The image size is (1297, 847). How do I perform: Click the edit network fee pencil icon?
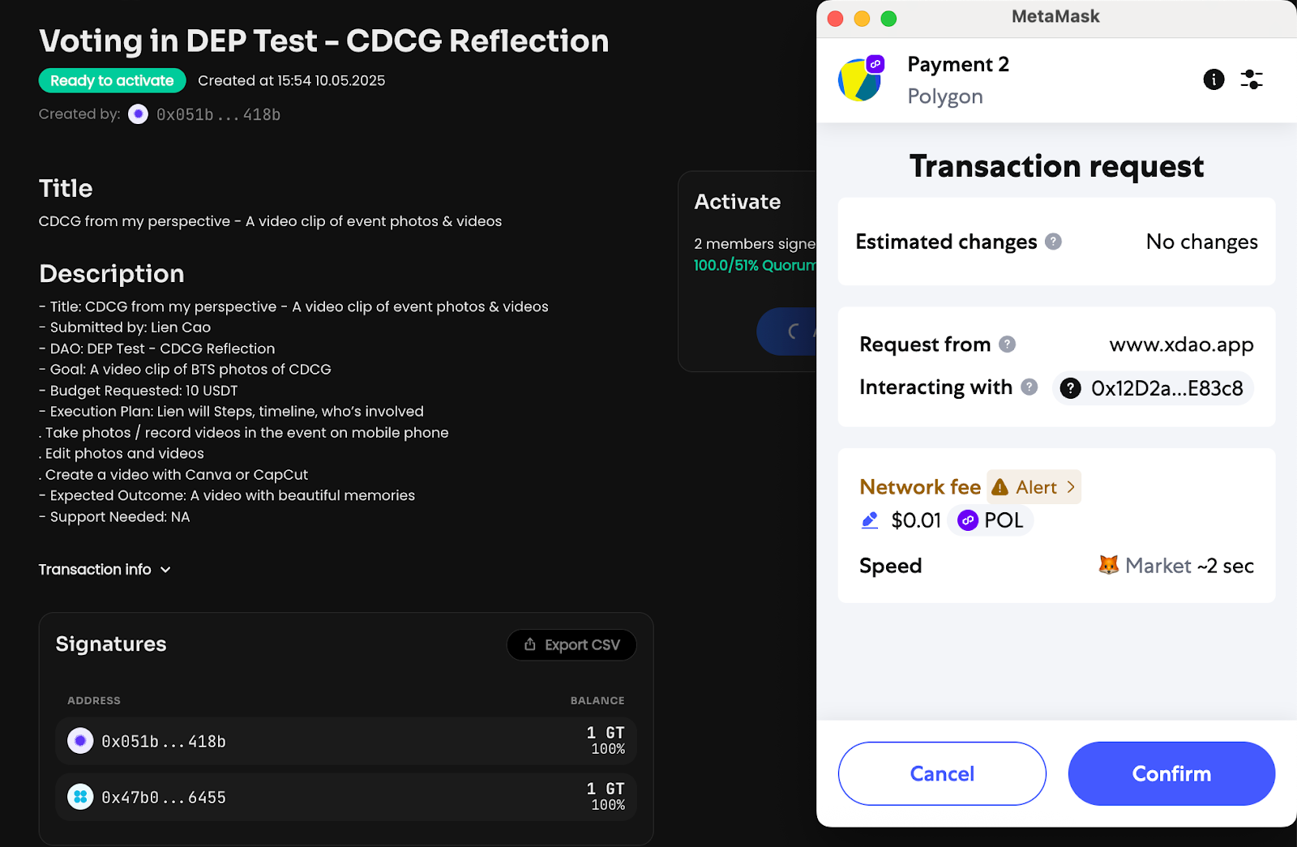tap(870, 520)
